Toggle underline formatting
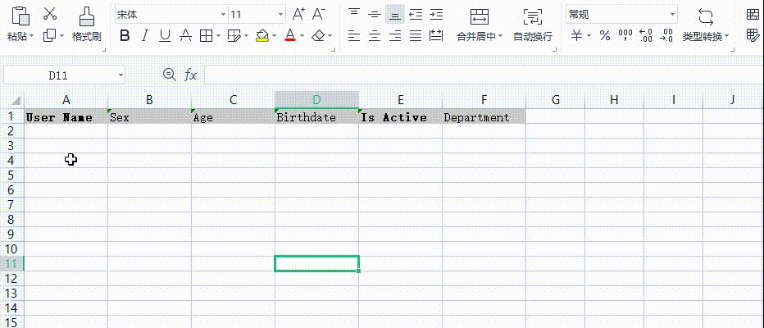Screen dimensions: 764x328 click(x=165, y=35)
